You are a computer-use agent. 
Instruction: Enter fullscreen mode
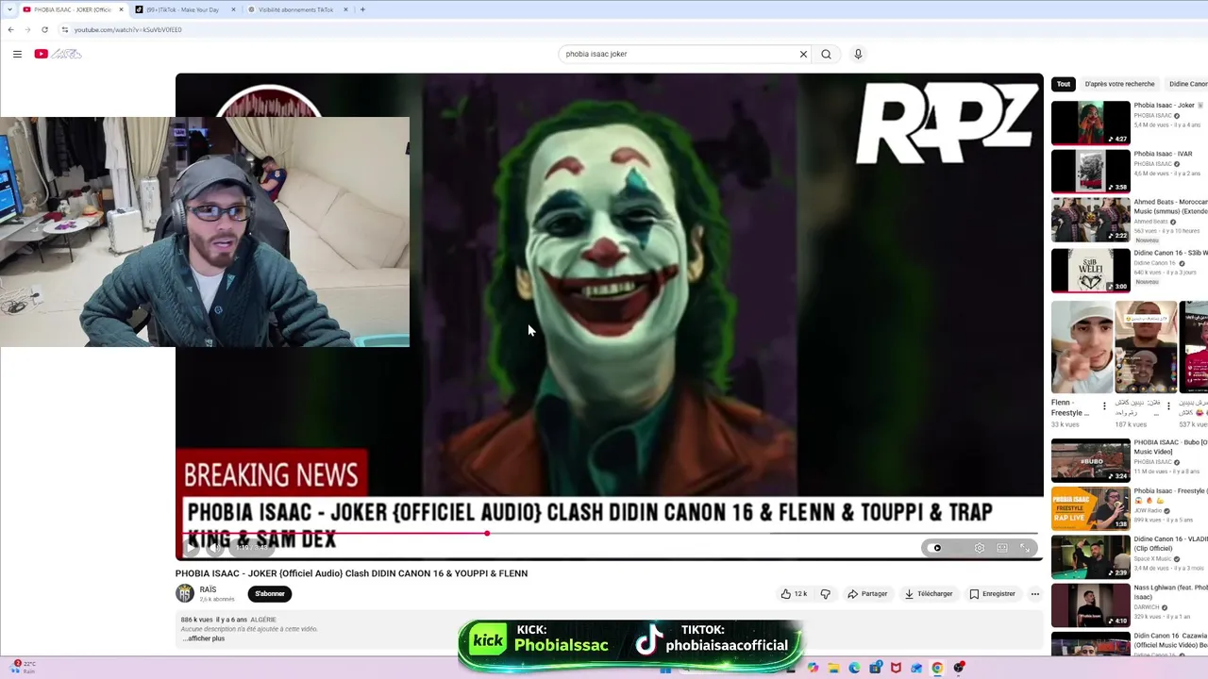point(1025,548)
